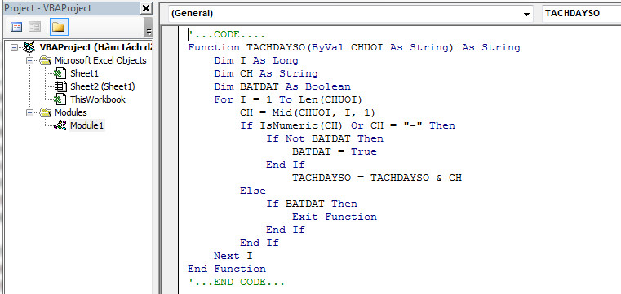
Task: Place cursor on the Exit Function line
Action: 335,217
